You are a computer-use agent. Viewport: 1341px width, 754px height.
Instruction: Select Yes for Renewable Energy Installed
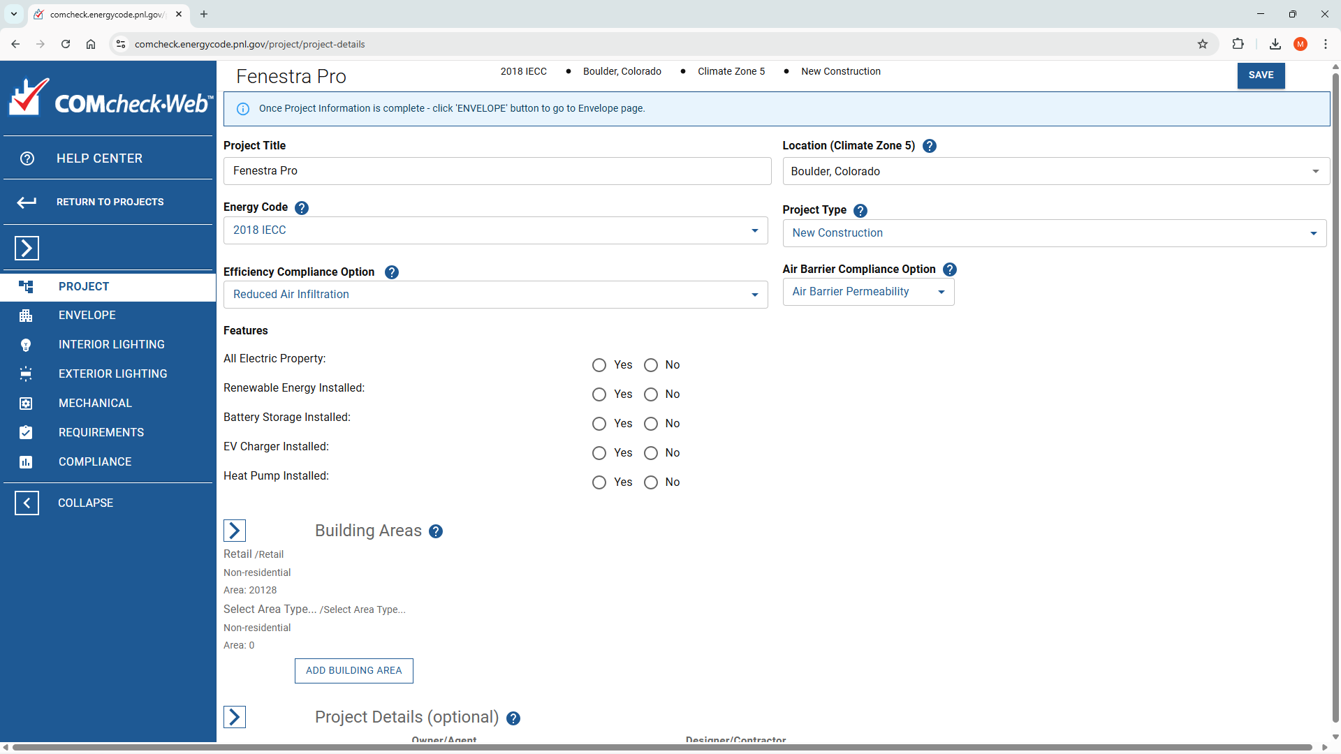pos(599,394)
